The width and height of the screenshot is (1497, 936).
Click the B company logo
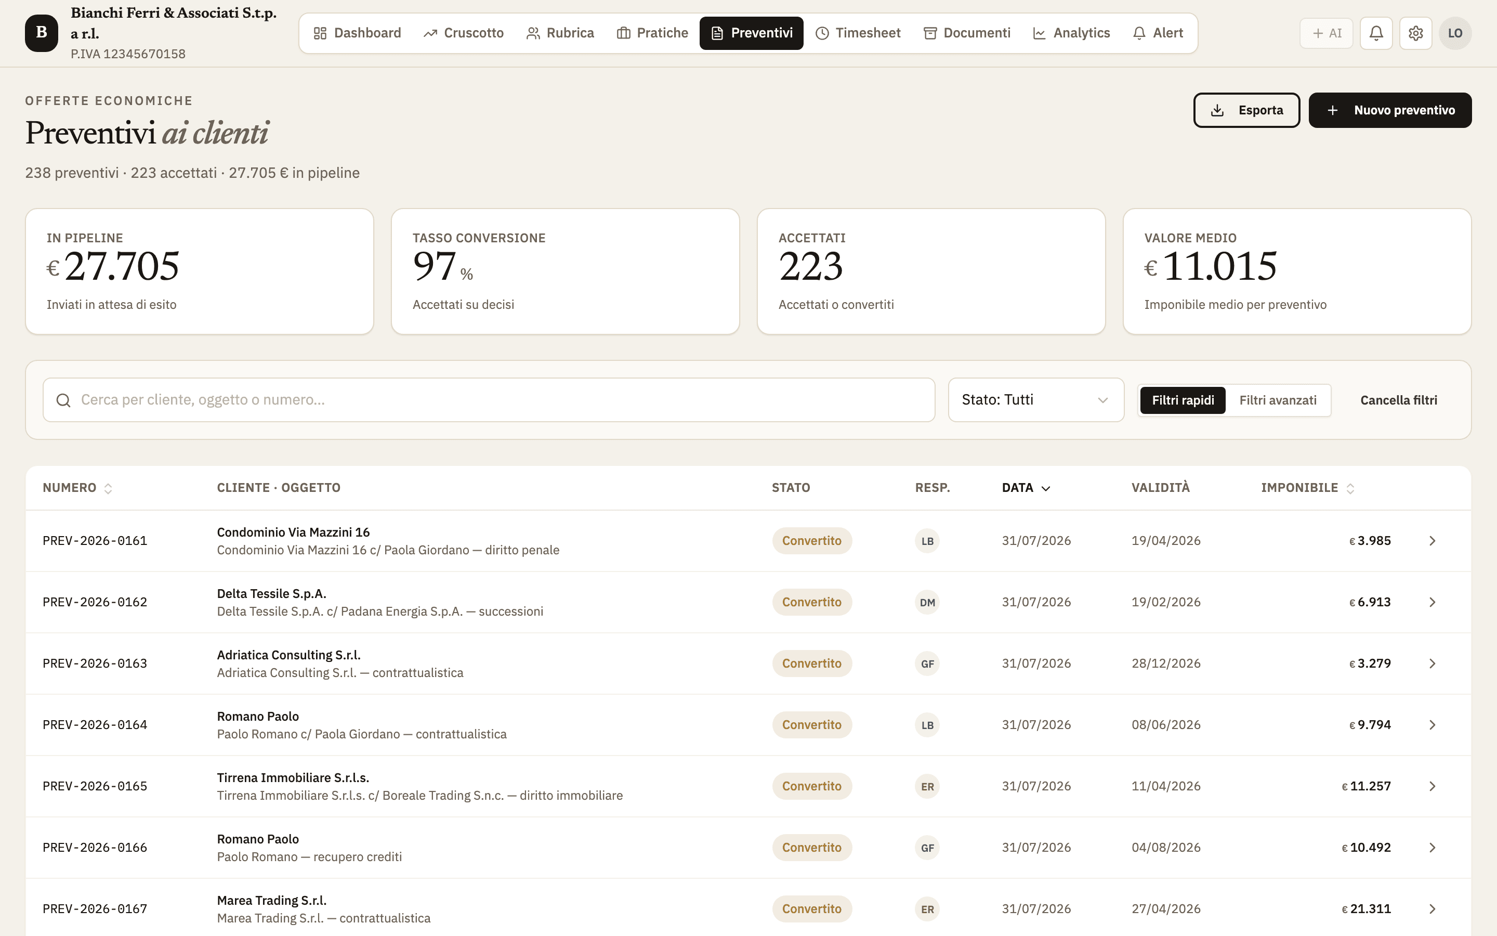pos(42,33)
